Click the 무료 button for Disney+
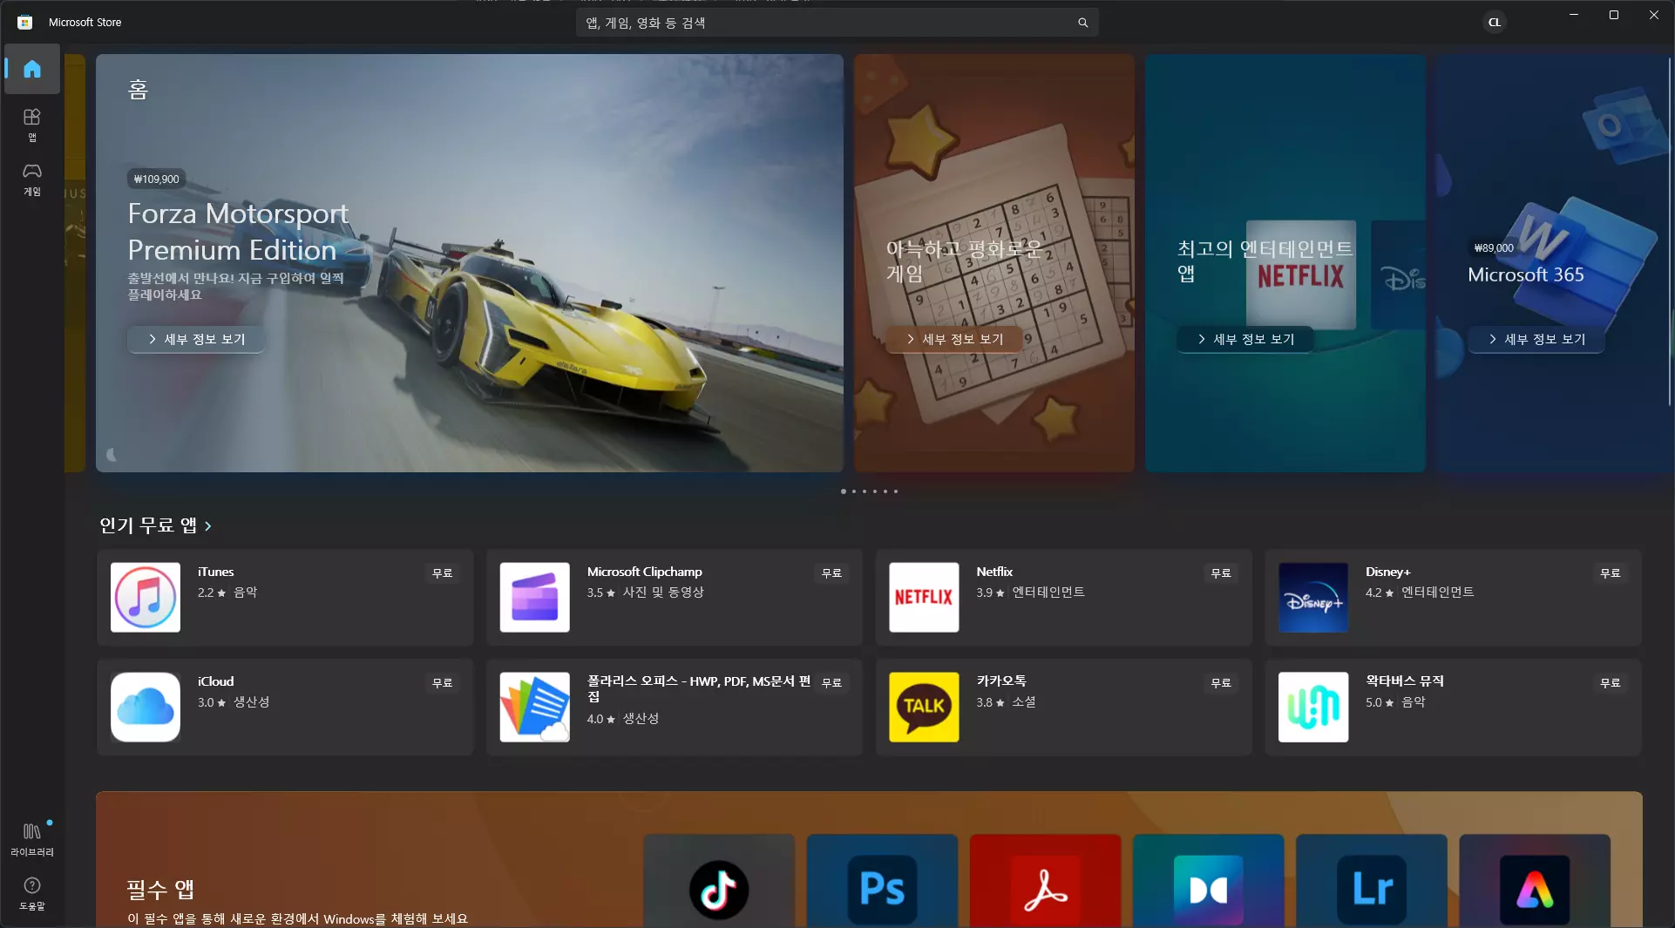 coord(1611,573)
